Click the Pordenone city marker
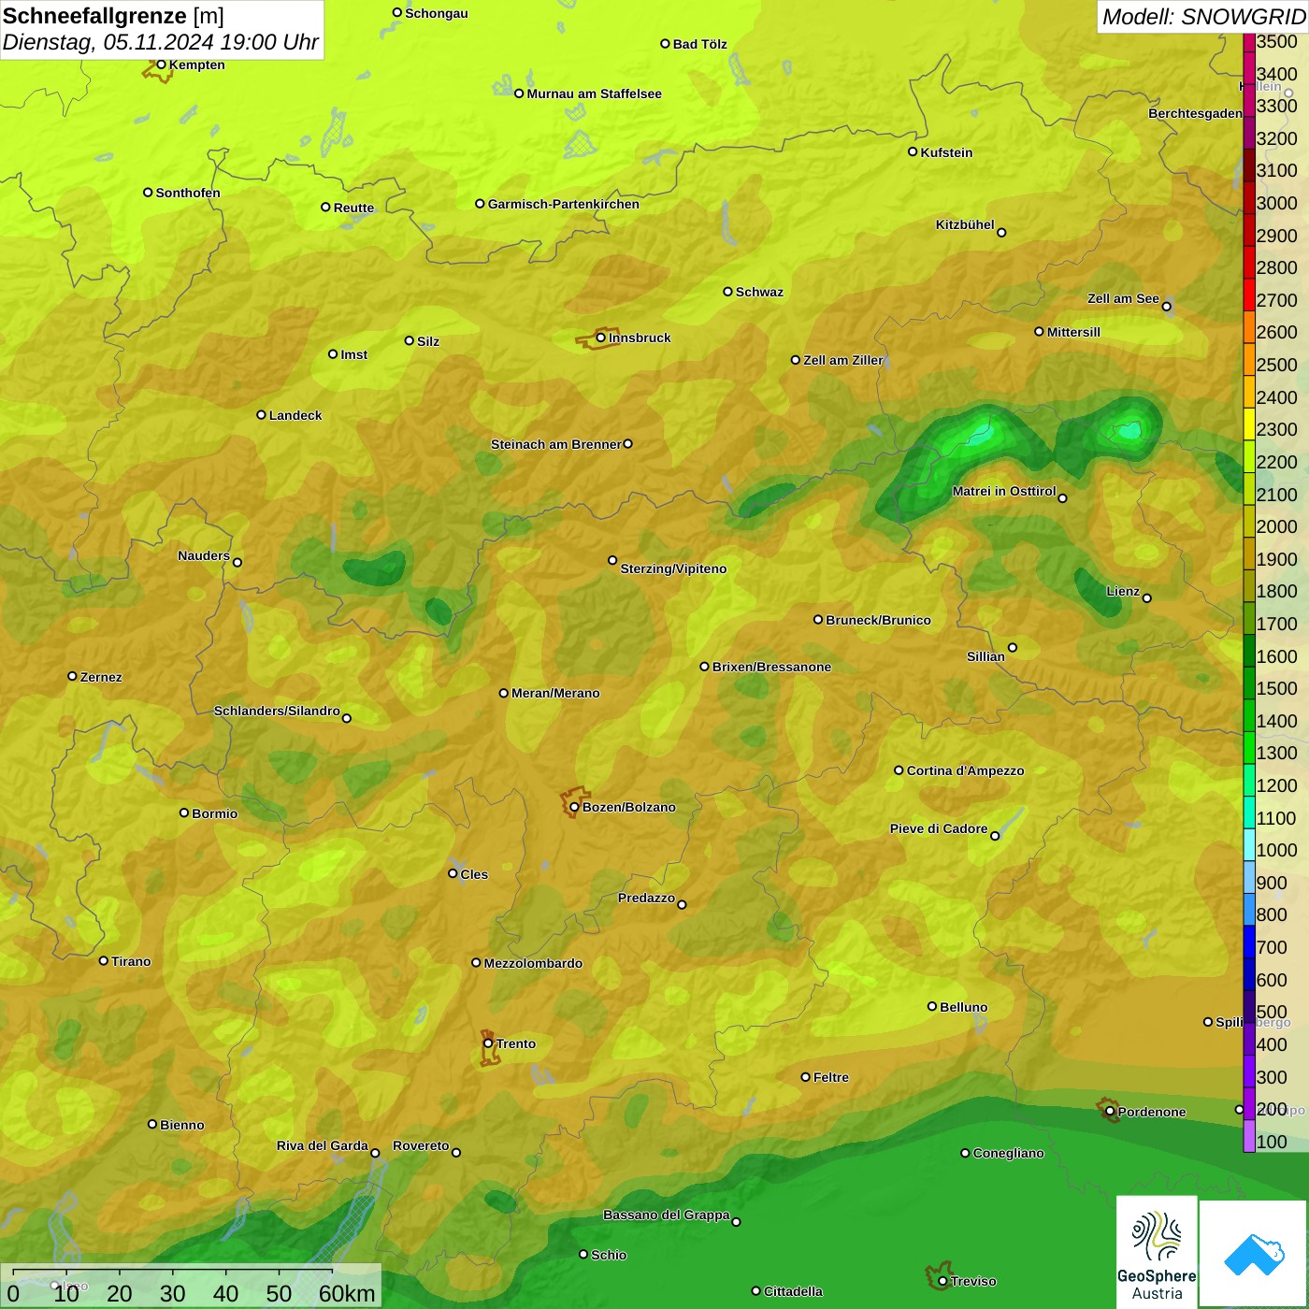 (1110, 1112)
